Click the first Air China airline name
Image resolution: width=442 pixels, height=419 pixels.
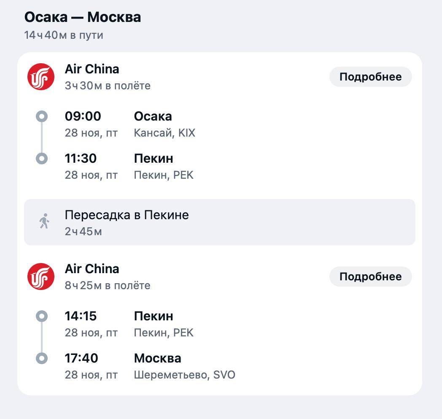(92, 69)
